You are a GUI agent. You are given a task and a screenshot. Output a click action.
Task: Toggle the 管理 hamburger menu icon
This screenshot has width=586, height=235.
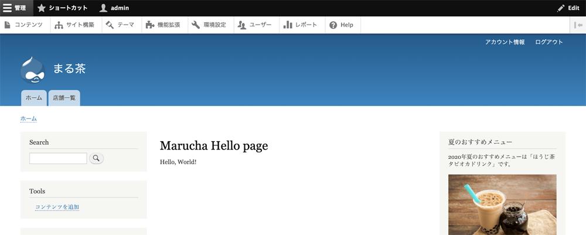coord(16,8)
